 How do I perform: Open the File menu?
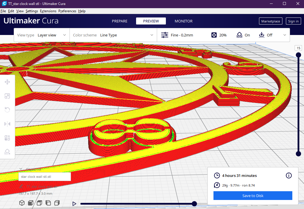coord(3,11)
